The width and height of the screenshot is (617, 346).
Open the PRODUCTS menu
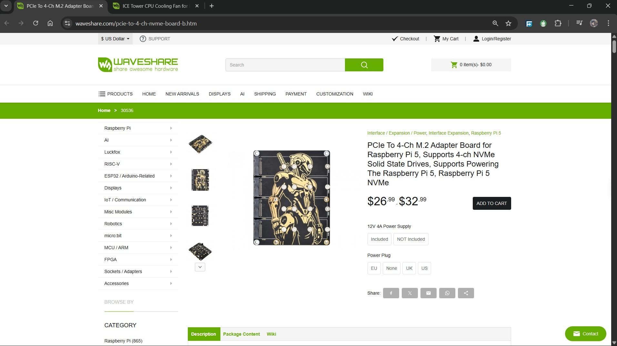click(x=116, y=94)
